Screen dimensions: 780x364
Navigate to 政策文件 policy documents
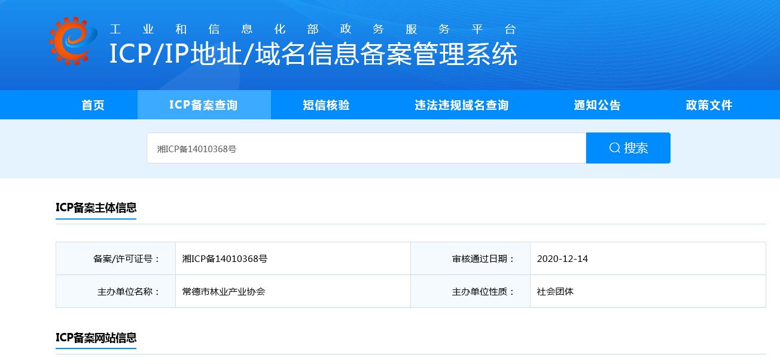pos(709,105)
